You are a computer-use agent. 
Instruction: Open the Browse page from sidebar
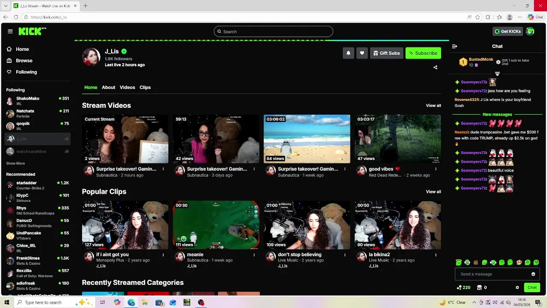tap(24, 61)
